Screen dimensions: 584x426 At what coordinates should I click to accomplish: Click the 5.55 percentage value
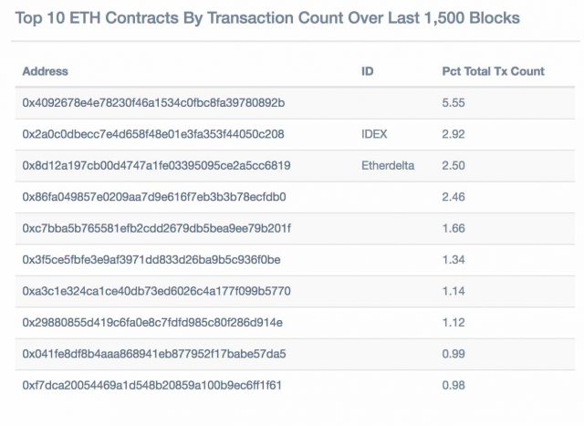click(x=454, y=103)
